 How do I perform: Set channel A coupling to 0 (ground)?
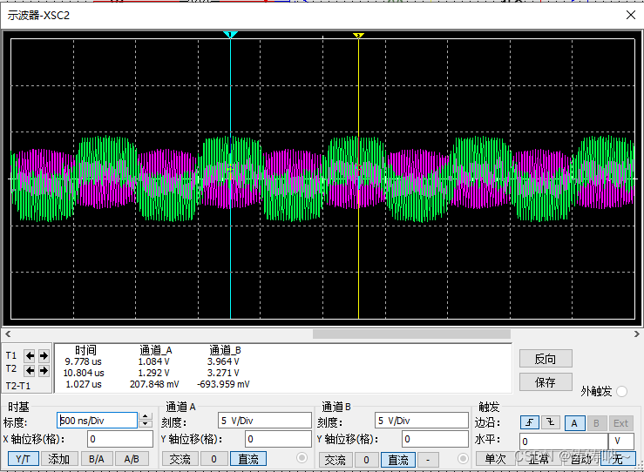pyautogui.click(x=214, y=459)
